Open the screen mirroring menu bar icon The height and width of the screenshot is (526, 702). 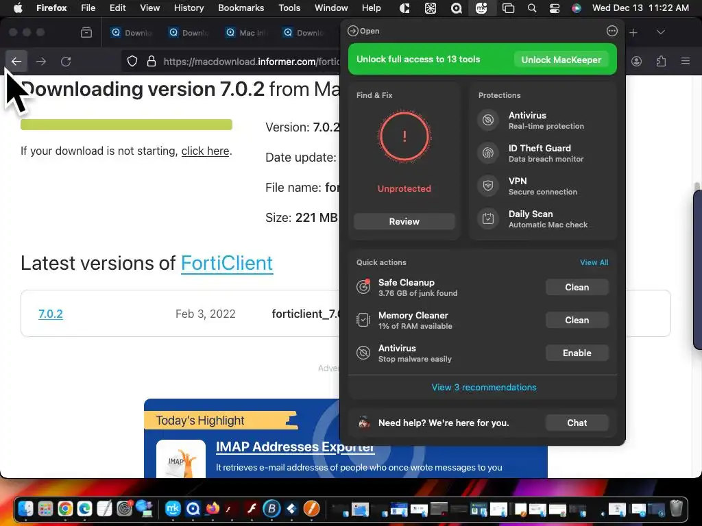coord(508,8)
